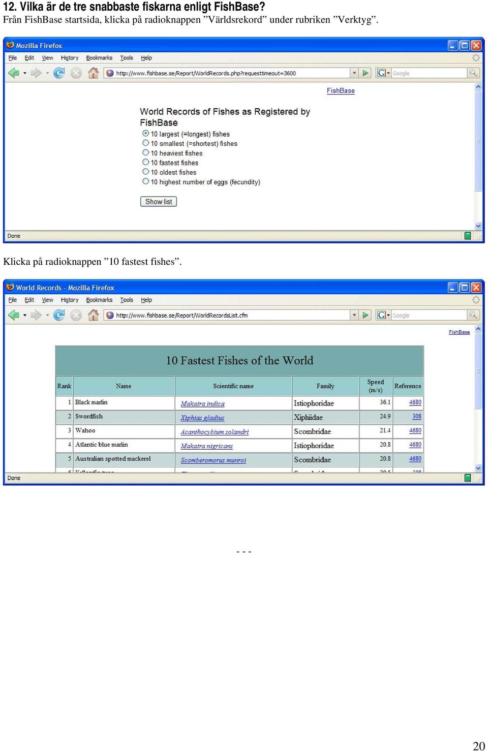Viewport: 488px width, 751px height.
Task: Click Forward arrow in upper Mozilla Firefox window
Action: [x=36, y=73]
